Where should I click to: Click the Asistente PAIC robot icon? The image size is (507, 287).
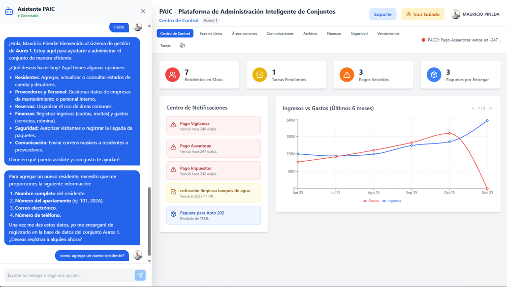[9, 12]
